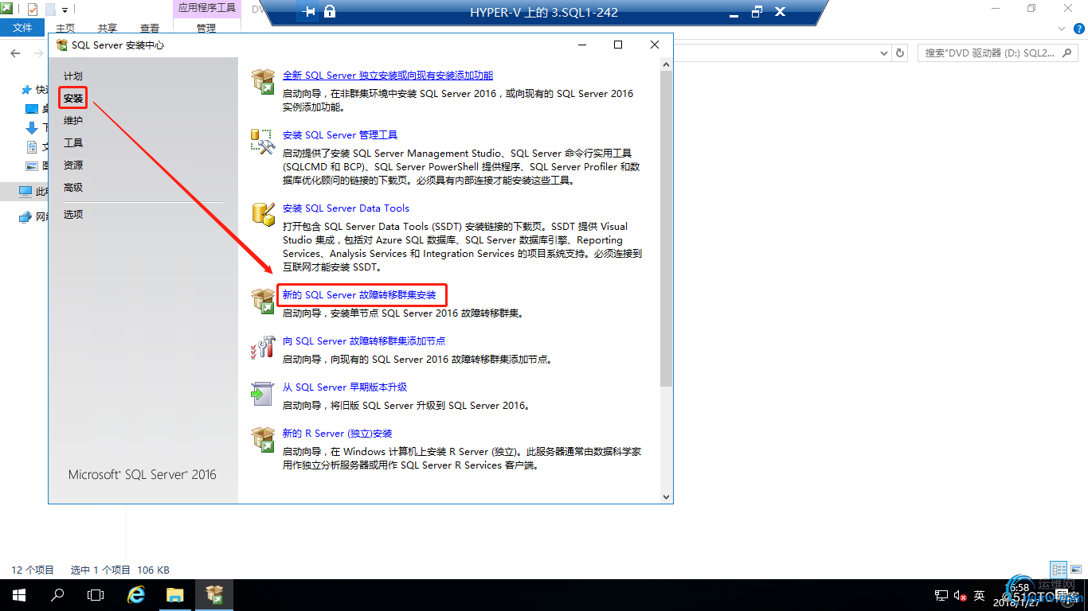Select 计划 in the installation center sidebar

[x=73, y=76]
